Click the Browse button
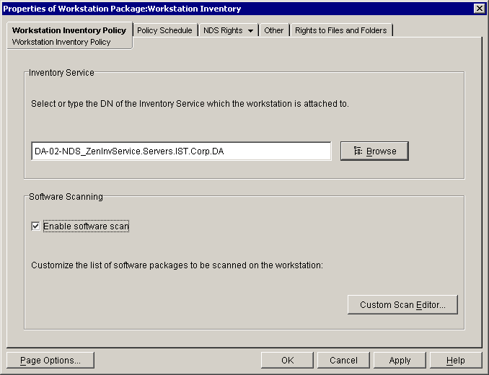The width and height of the screenshot is (489, 375). (x=374, y=151)
